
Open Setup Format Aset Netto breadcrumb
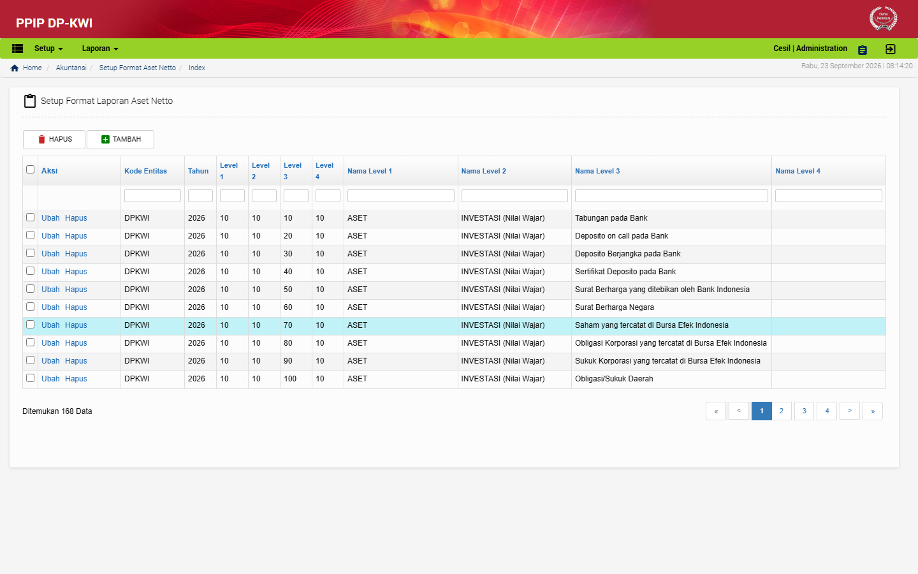click(137, 68)
